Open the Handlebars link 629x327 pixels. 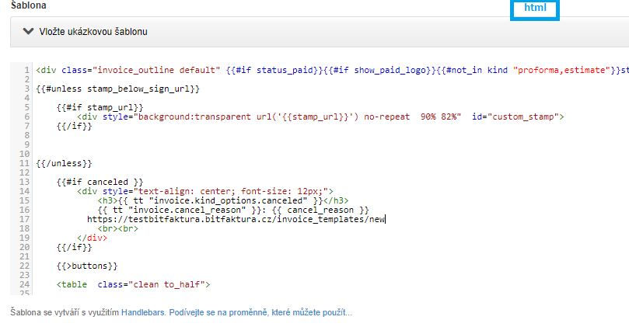(143, 312)
